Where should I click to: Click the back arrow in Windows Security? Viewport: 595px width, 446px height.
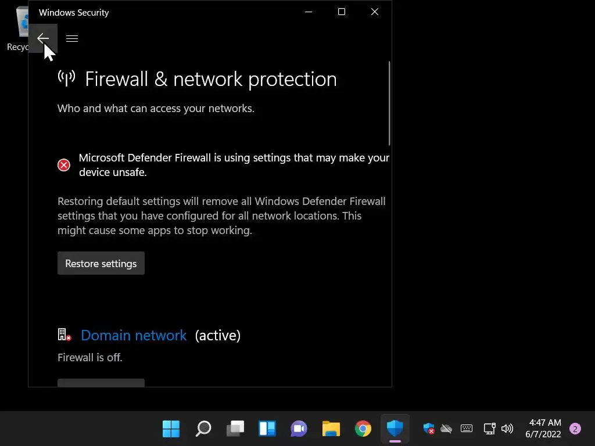pyautogui.click(x=43, y=38)
